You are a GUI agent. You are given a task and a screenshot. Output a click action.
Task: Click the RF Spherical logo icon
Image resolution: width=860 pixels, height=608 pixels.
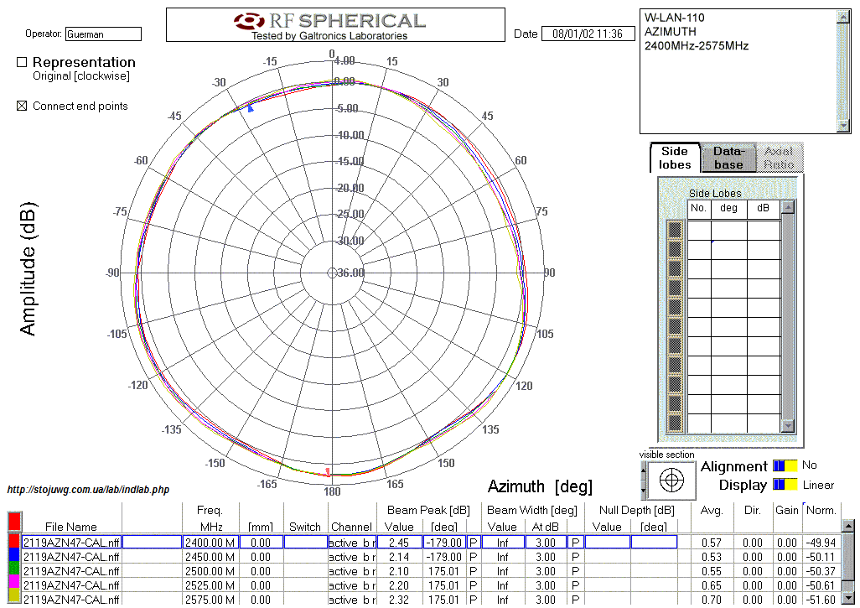pyautogui.click(x=250, y=22)
